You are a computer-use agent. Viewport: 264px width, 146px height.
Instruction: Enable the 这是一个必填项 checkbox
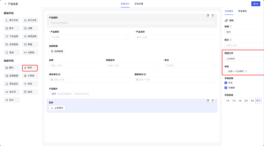coord(226,71)
